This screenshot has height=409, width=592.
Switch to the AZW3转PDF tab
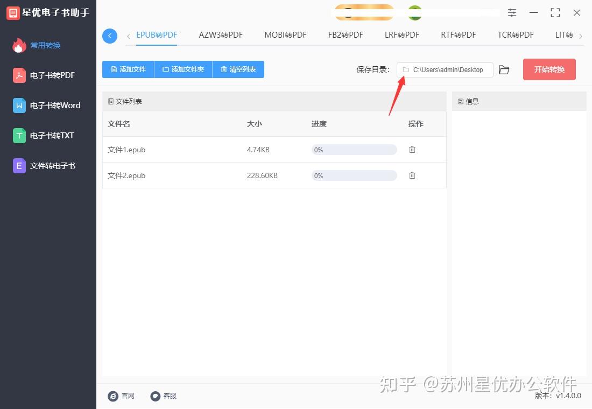(x=220, y=34)
